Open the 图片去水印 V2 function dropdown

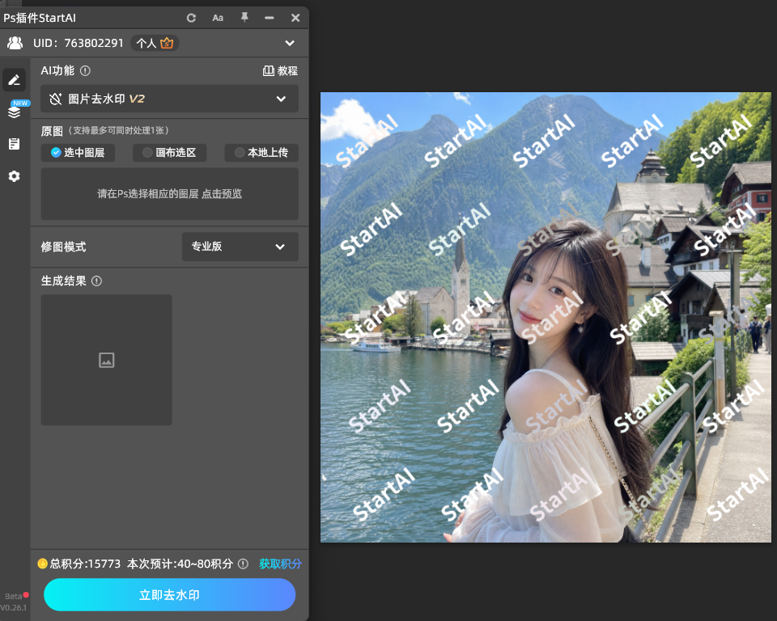tap(169, 99)
